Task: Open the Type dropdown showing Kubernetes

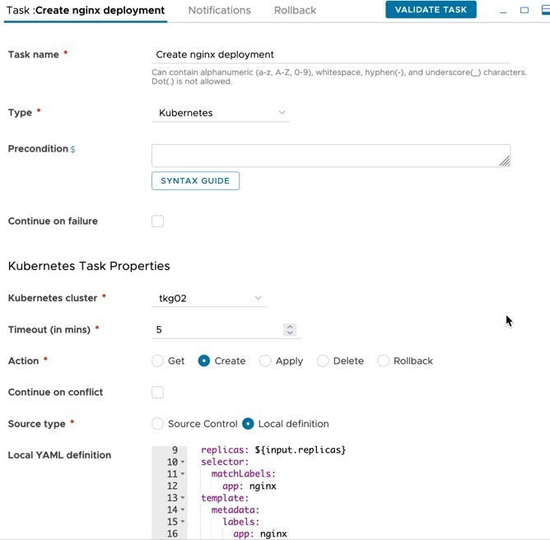Action: [x=221, y=113]
